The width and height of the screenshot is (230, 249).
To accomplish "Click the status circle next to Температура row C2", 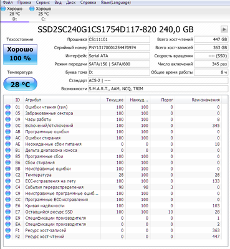I will click(8, 175).
